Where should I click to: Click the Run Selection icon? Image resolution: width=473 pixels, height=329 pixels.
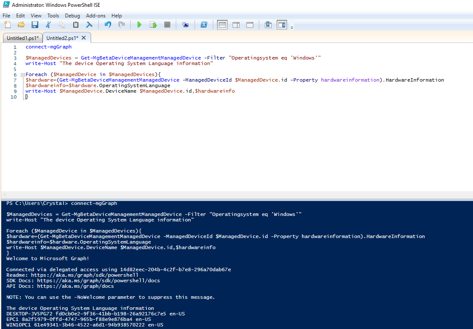(x=153, y=25)
